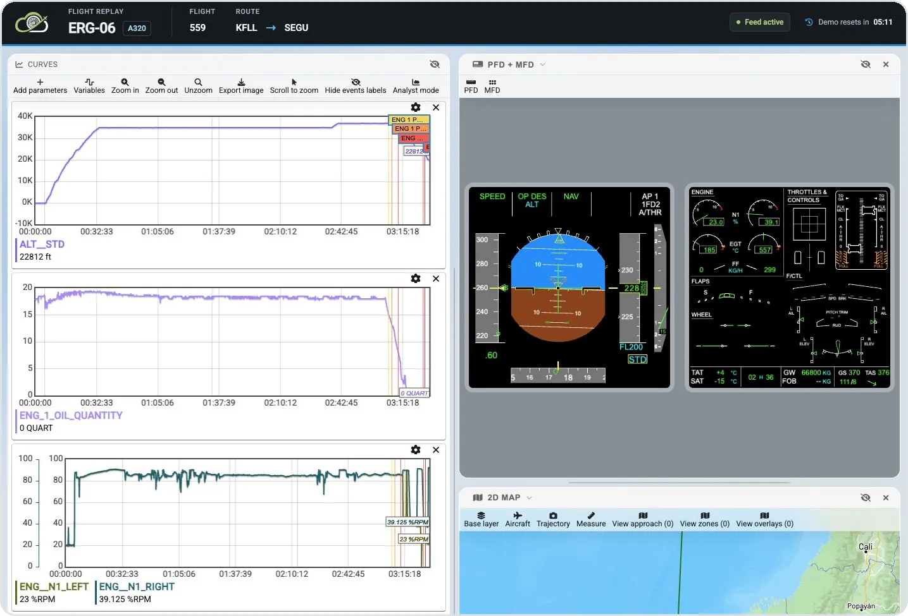Click the engine MFD display thumbnail
This screenshot has height=616, width=908.
[789, 287]
